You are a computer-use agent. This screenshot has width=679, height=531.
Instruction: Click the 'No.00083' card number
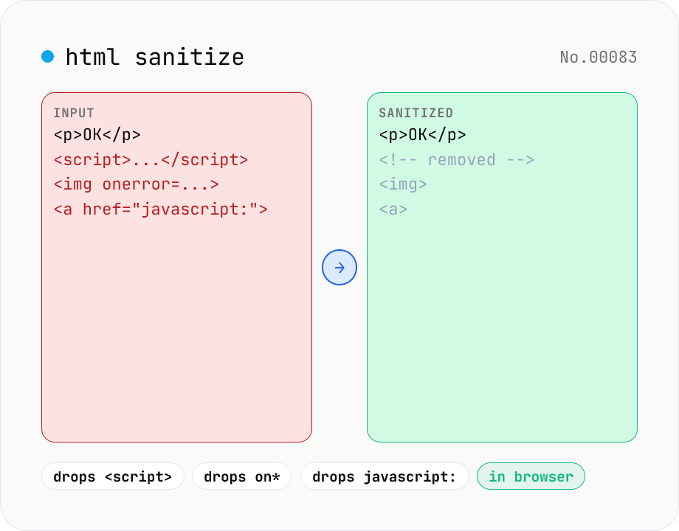(x=599, y=57)
